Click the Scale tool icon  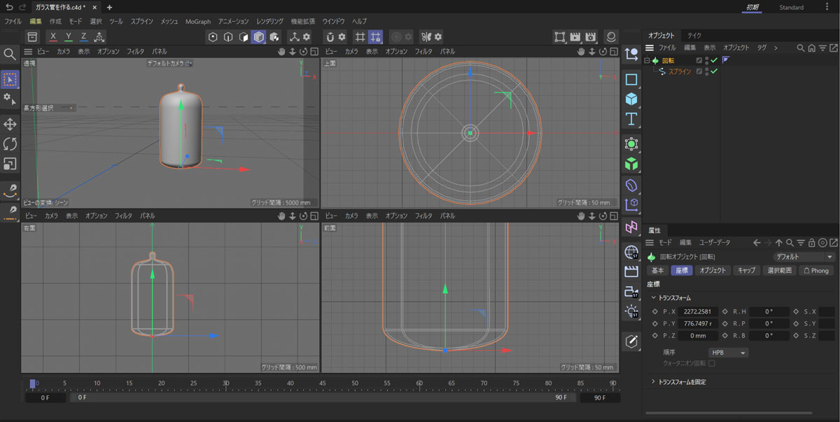tap(10, 164)
